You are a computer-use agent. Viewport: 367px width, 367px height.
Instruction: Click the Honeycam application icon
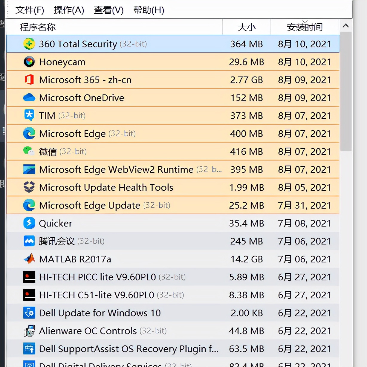tap(29, 62)
